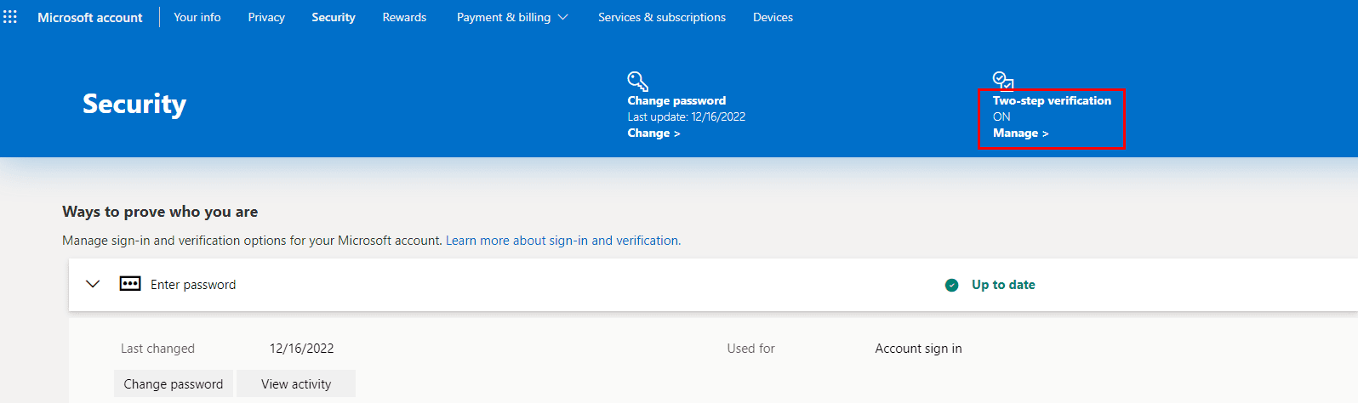Open Learn more about sign-in and verification
1358x403 pixels.
coord(563,241)
